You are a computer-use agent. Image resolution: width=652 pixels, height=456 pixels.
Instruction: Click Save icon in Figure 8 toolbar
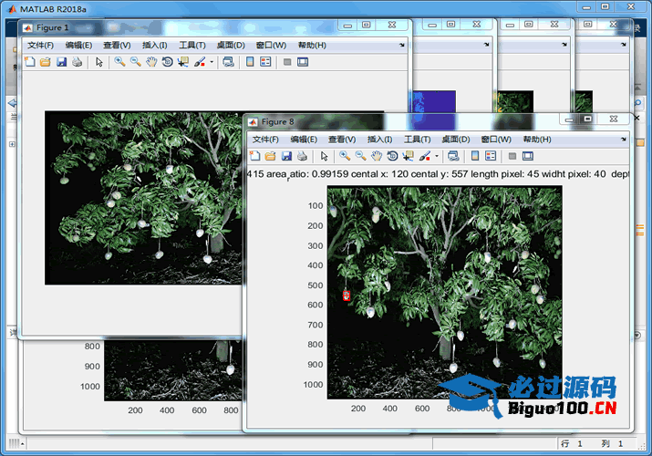pyautogui.click(x=286, y=156)
